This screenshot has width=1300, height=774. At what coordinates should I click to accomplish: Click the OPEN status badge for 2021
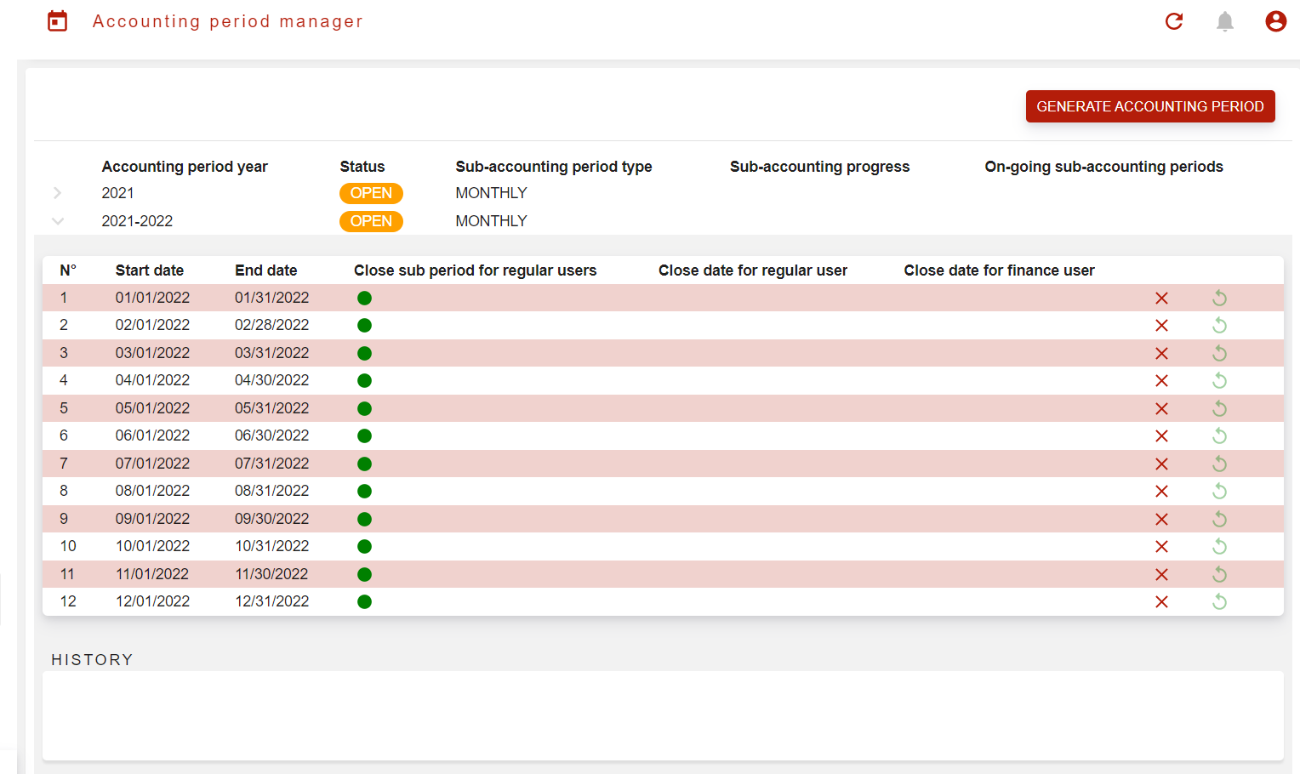(x=371, y=193)
